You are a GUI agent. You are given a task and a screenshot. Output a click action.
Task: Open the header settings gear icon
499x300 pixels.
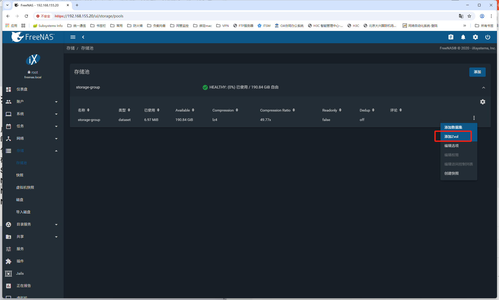click(475, 37)
